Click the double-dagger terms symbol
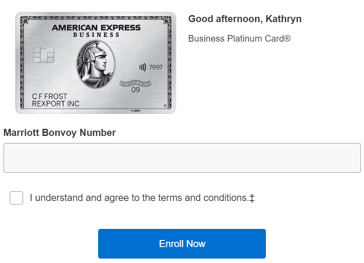364x263 pixels. [x=252, y=198]
